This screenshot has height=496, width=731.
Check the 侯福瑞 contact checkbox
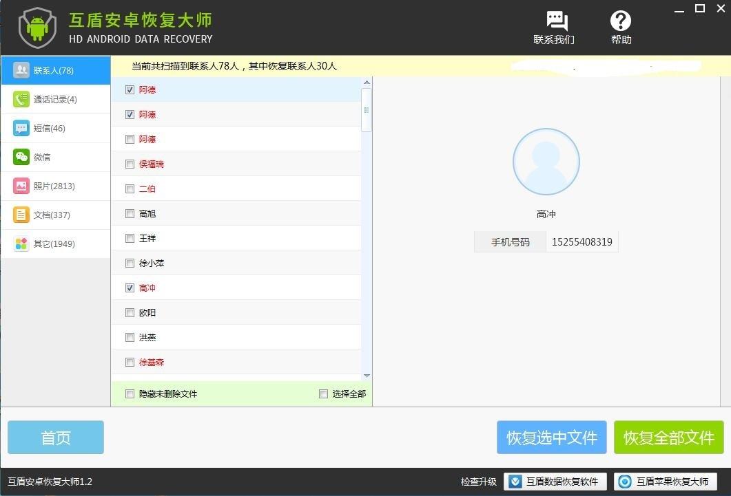point(130,164)
